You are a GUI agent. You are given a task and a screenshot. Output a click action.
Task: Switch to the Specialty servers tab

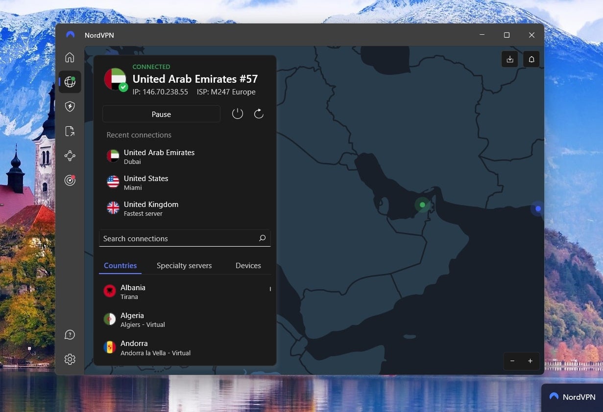[184, 265]
